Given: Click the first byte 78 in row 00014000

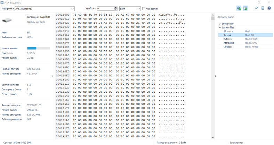Looking at the screenshot, I should pyautogui.click(x=75, y=15).
